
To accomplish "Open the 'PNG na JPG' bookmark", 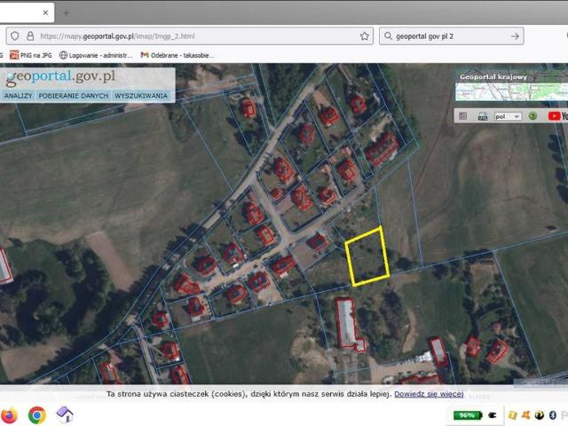I will (x=32, y=55).
